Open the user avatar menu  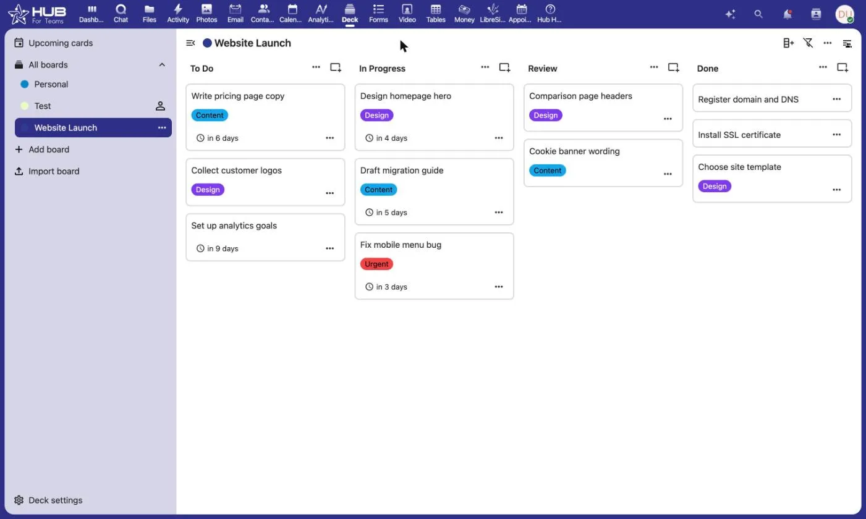pos(844,14)
